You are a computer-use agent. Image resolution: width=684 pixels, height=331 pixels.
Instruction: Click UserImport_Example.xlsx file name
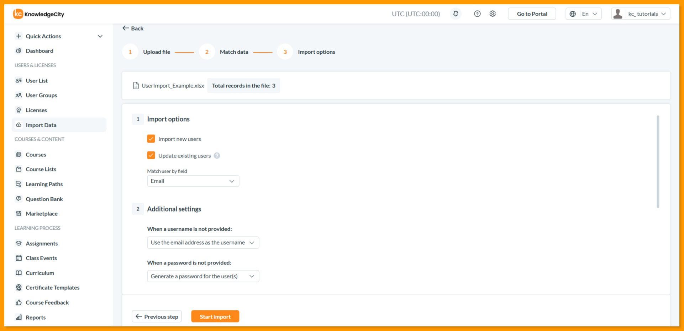point(173,86)
